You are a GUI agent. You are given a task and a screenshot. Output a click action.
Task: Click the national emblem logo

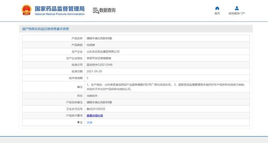click(26, 10)
